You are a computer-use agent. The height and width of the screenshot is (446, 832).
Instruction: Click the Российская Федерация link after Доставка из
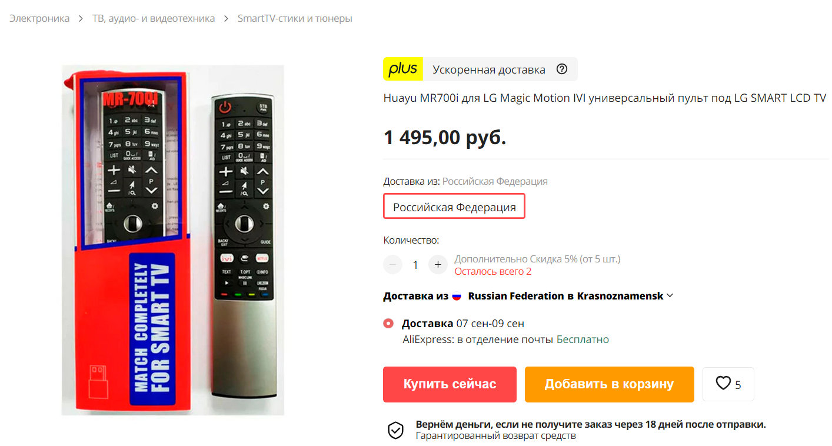495,181
